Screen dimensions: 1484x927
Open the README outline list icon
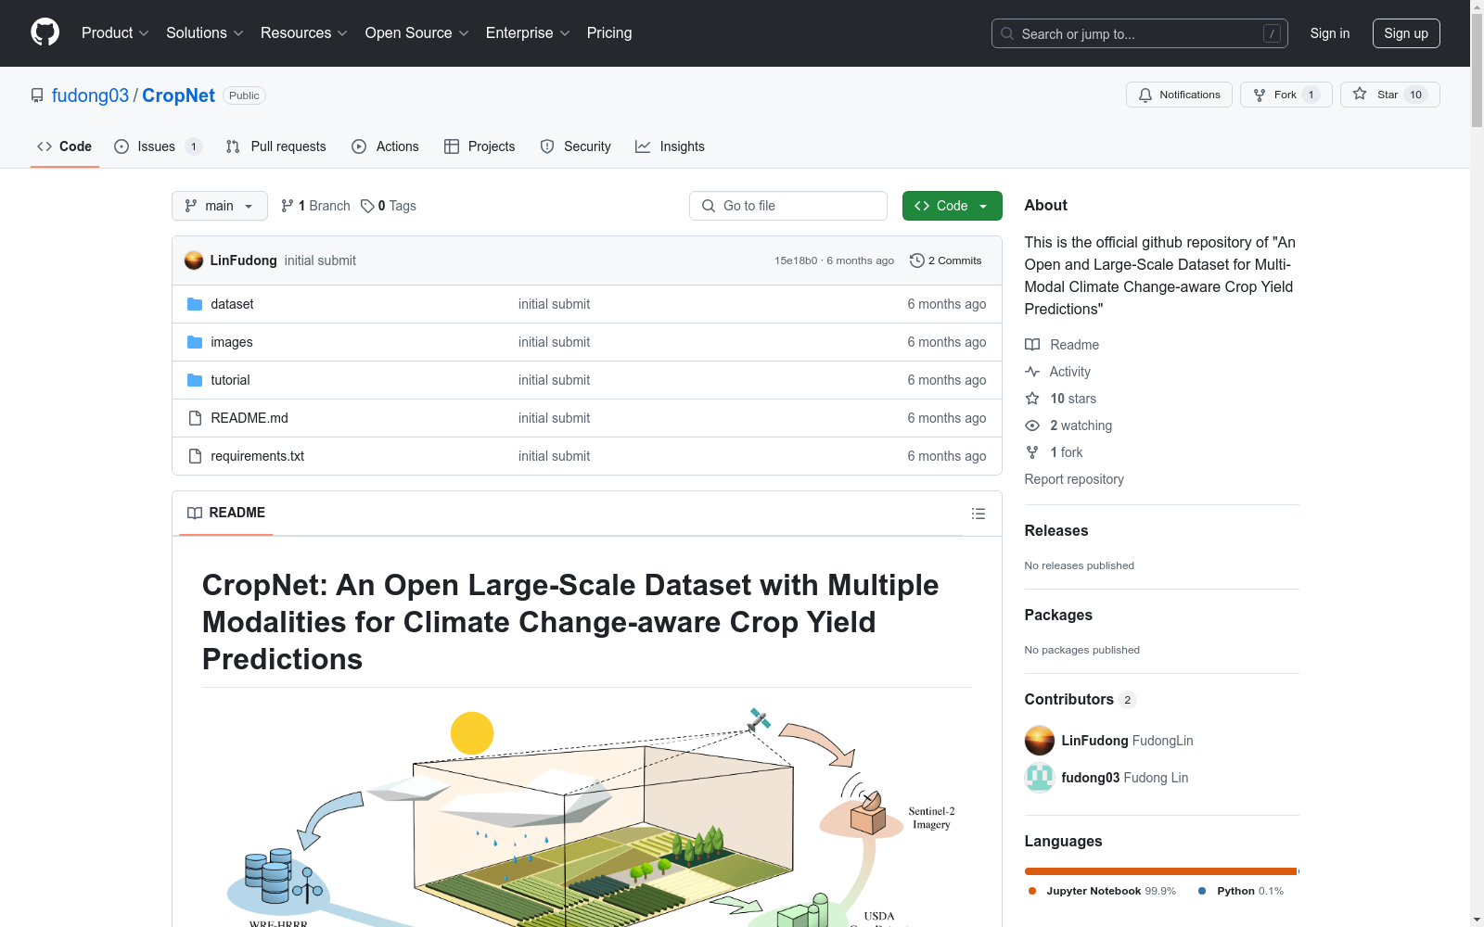979,514
